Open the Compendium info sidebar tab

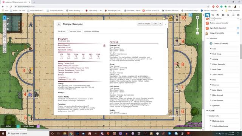(223, 15)
